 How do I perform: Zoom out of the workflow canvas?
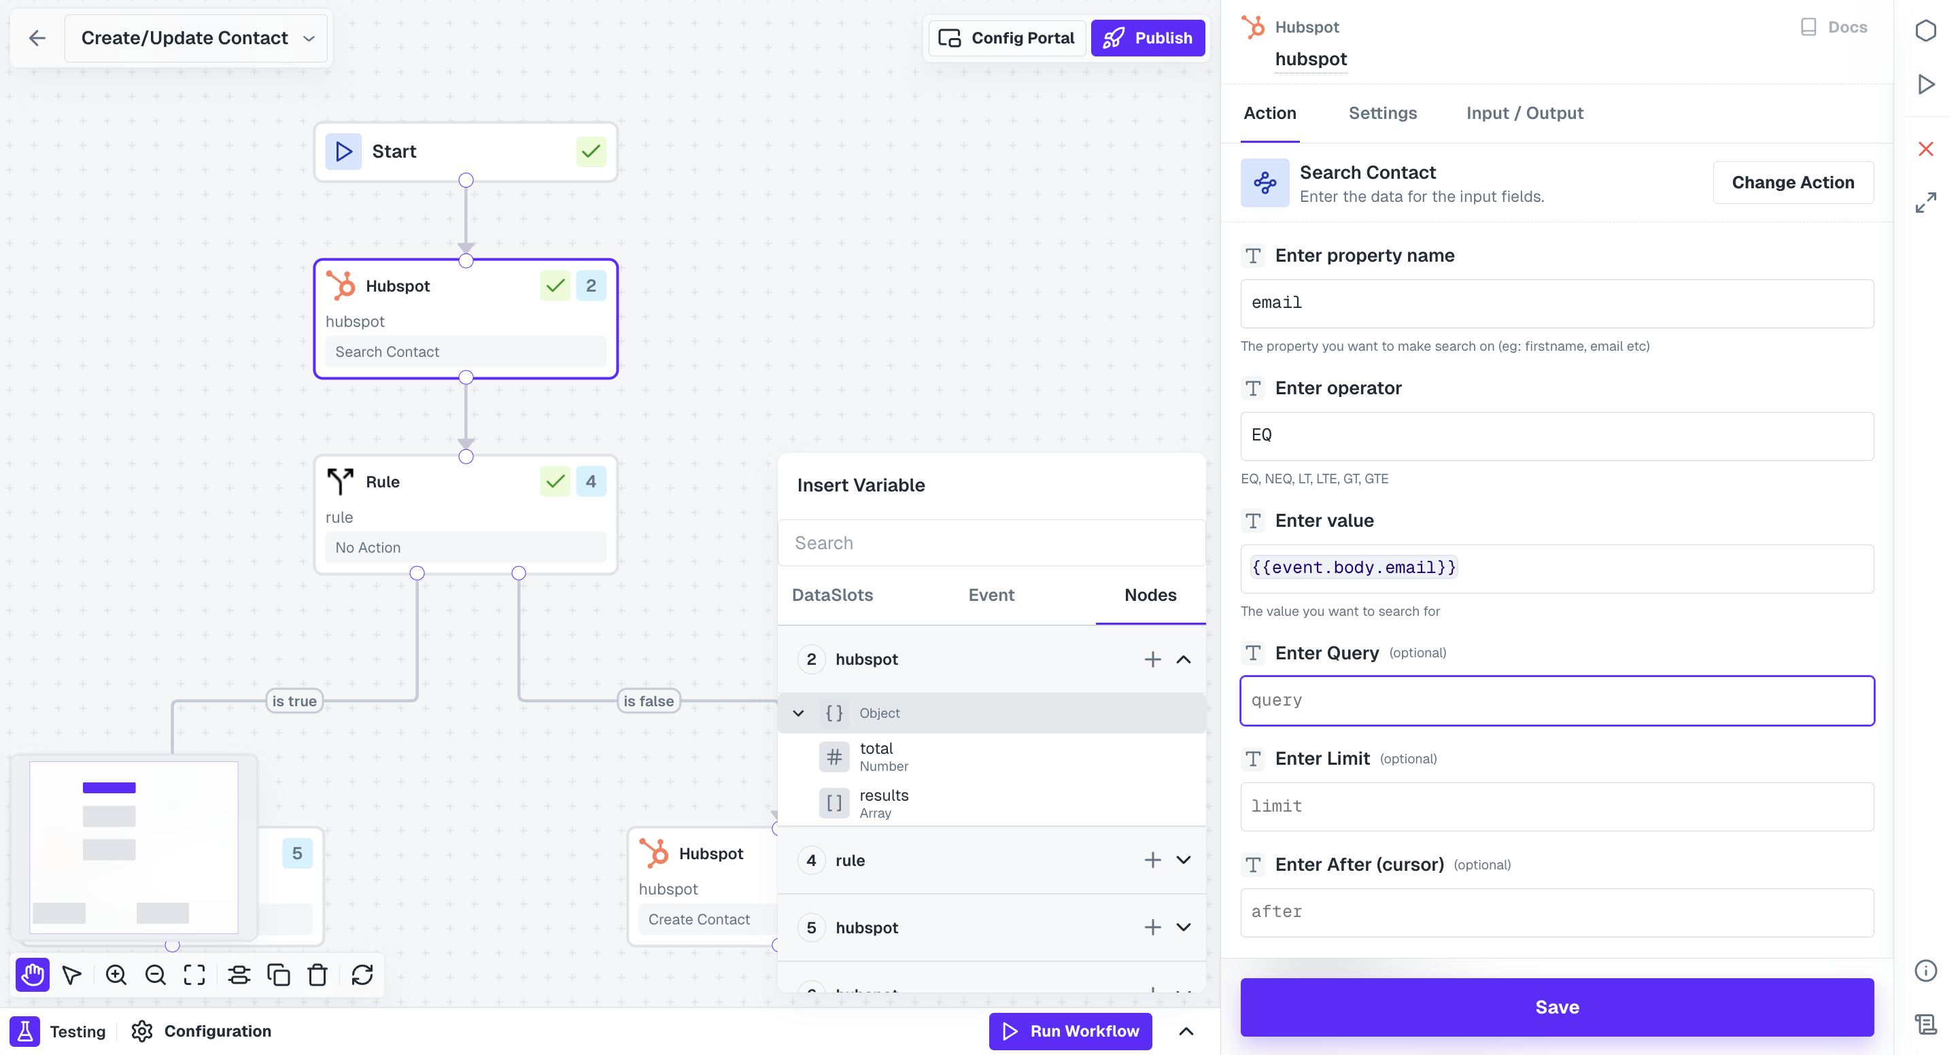[155, 974]
